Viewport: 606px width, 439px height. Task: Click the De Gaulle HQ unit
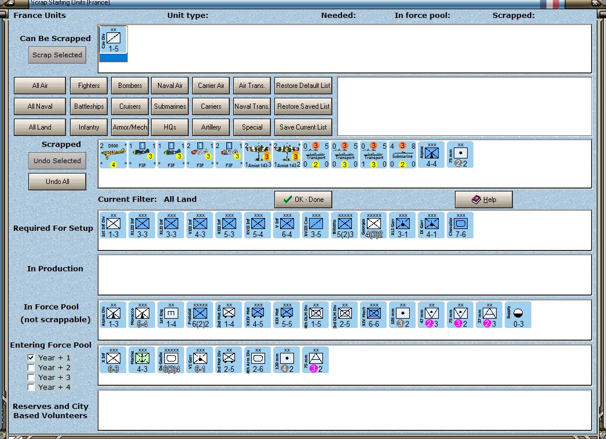point(171,360)
